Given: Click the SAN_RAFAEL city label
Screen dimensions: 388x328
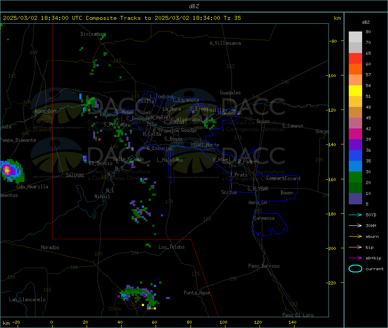Looking at the screenshot, I should (x=158, y=117).
